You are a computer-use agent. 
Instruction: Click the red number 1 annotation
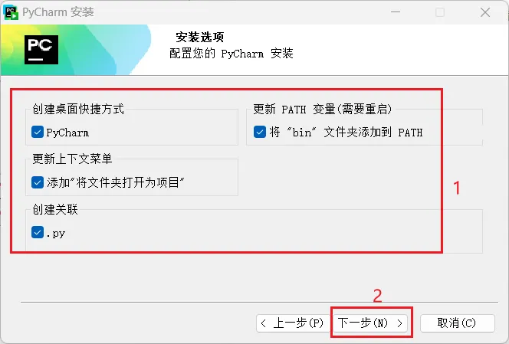point(457,188)
